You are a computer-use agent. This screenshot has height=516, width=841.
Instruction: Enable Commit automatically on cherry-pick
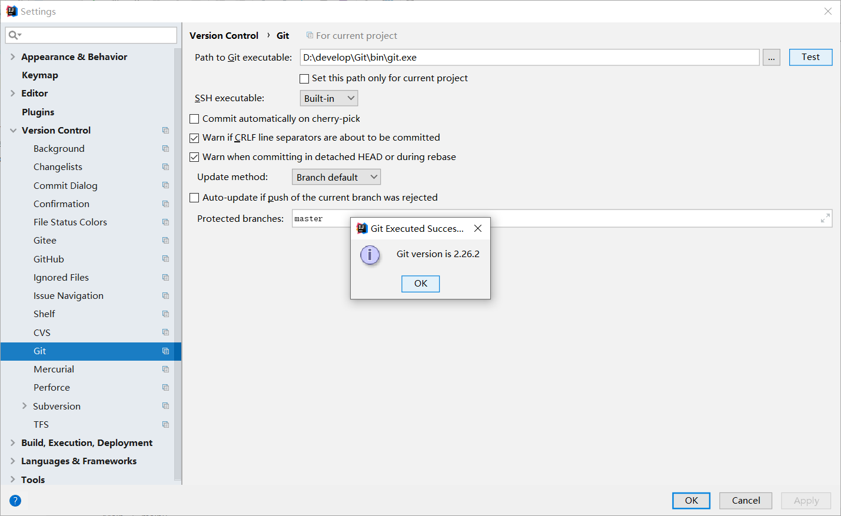tap(194, 118)
